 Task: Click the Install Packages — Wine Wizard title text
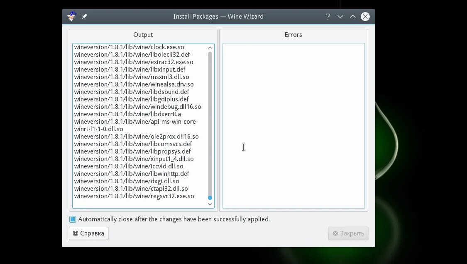point(218,17)
